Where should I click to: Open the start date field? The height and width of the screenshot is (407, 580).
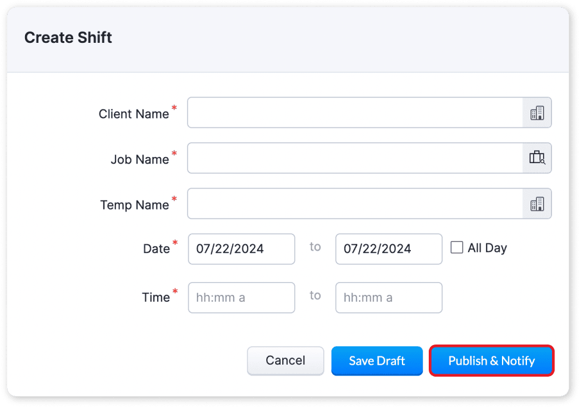241,249
